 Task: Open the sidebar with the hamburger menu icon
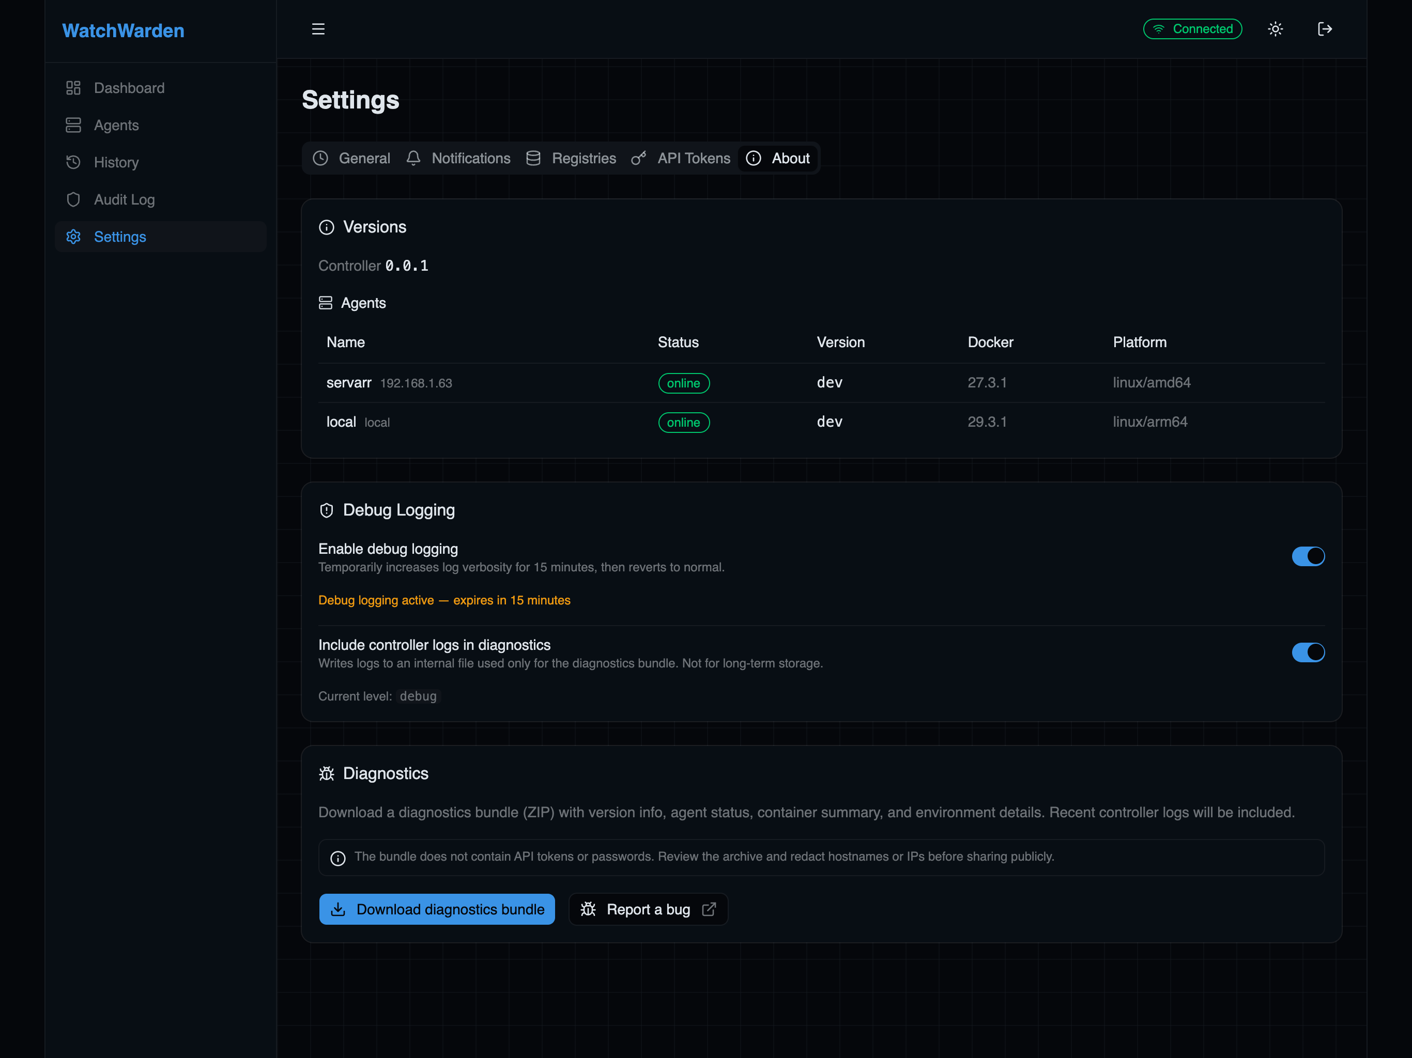318,29
